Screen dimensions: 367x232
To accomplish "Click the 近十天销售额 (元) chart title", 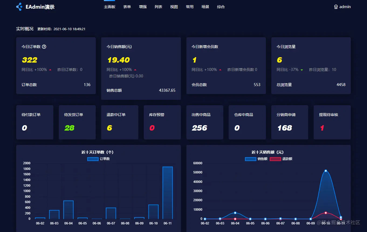I will [x=267, y=152].
